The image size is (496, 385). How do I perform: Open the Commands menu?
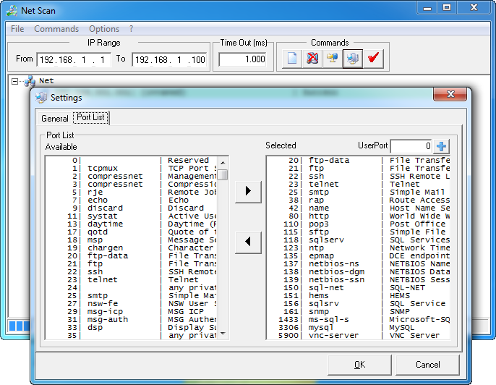[56, 29]
